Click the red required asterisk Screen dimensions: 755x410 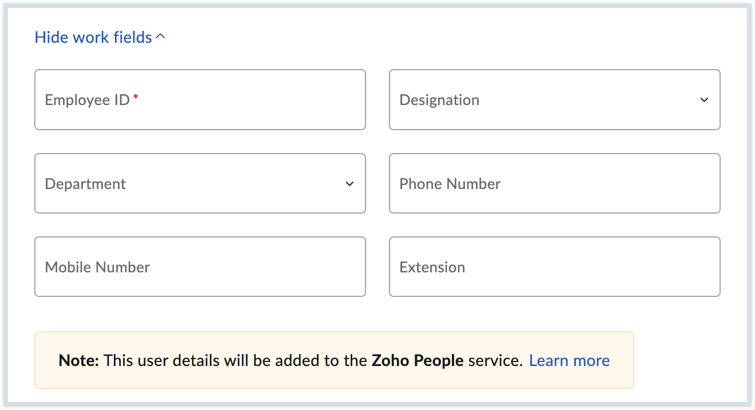point(136,98)
